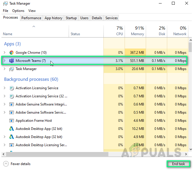Click the Google Chrome process icon
Viewport: 193px width, 170px height.
click(12, 53)
